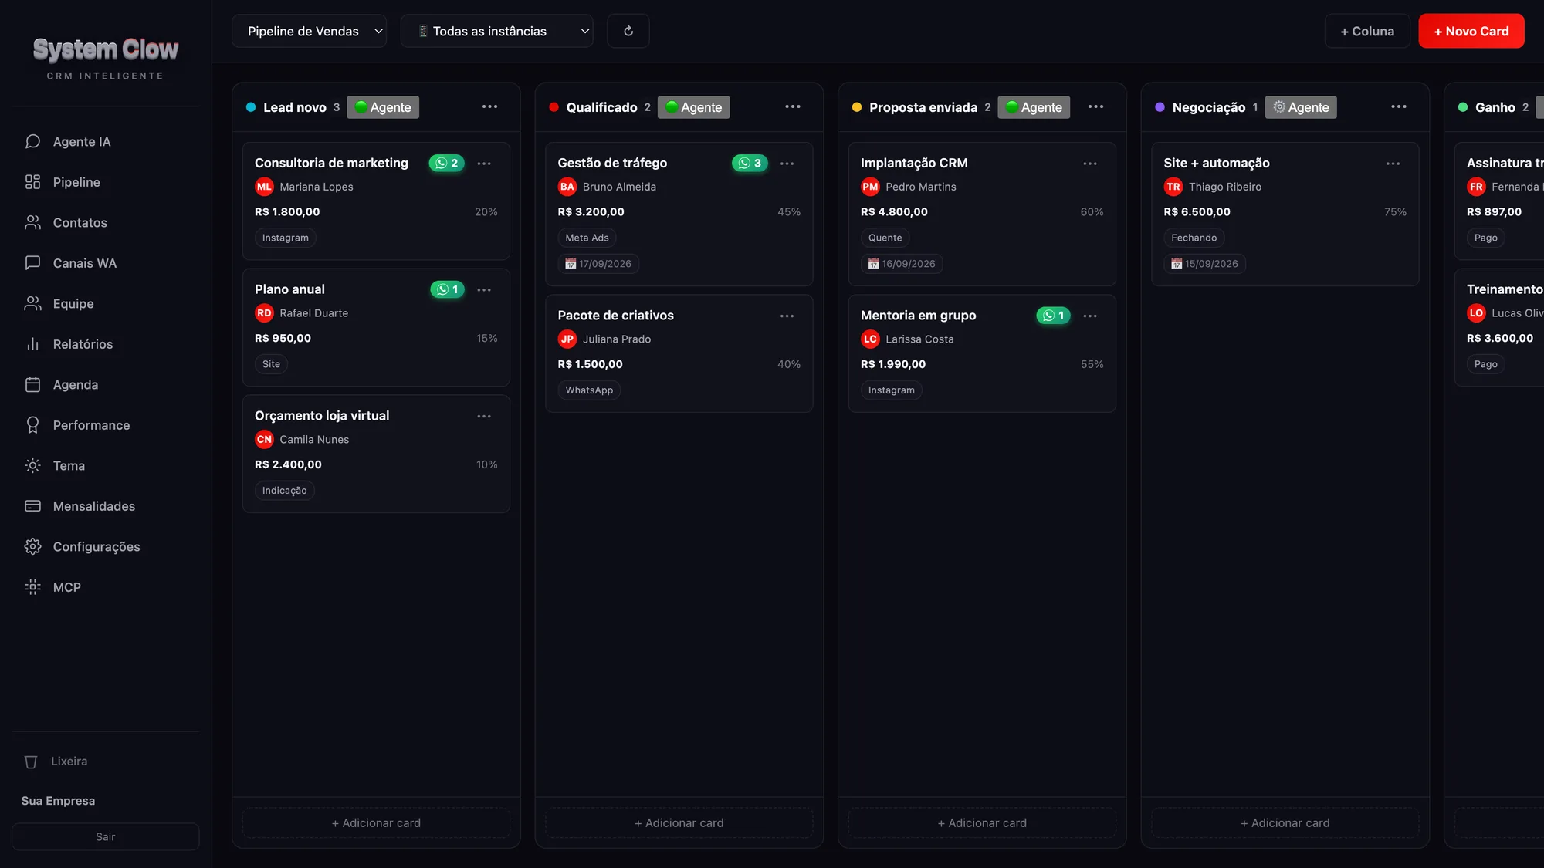Image resolution: width=1544 pixels, height=868 pixels.
Task: Open Tema sun icon in sidebar
Action: pos(32,465)
